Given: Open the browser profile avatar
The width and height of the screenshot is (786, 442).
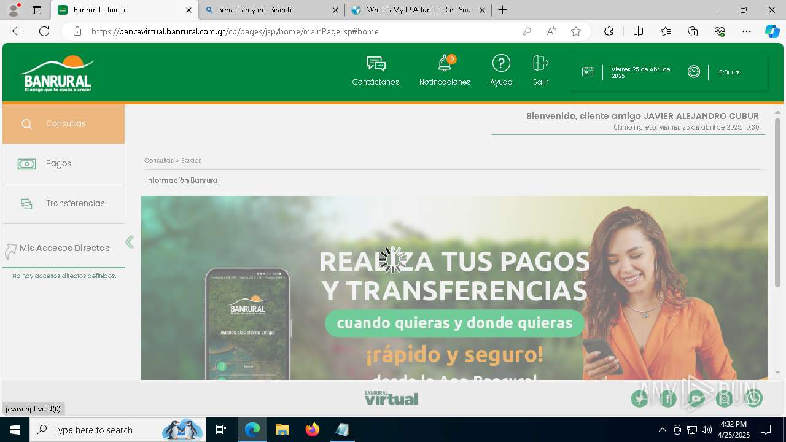Looking at the screenshot, I should (x=14, y=10).
